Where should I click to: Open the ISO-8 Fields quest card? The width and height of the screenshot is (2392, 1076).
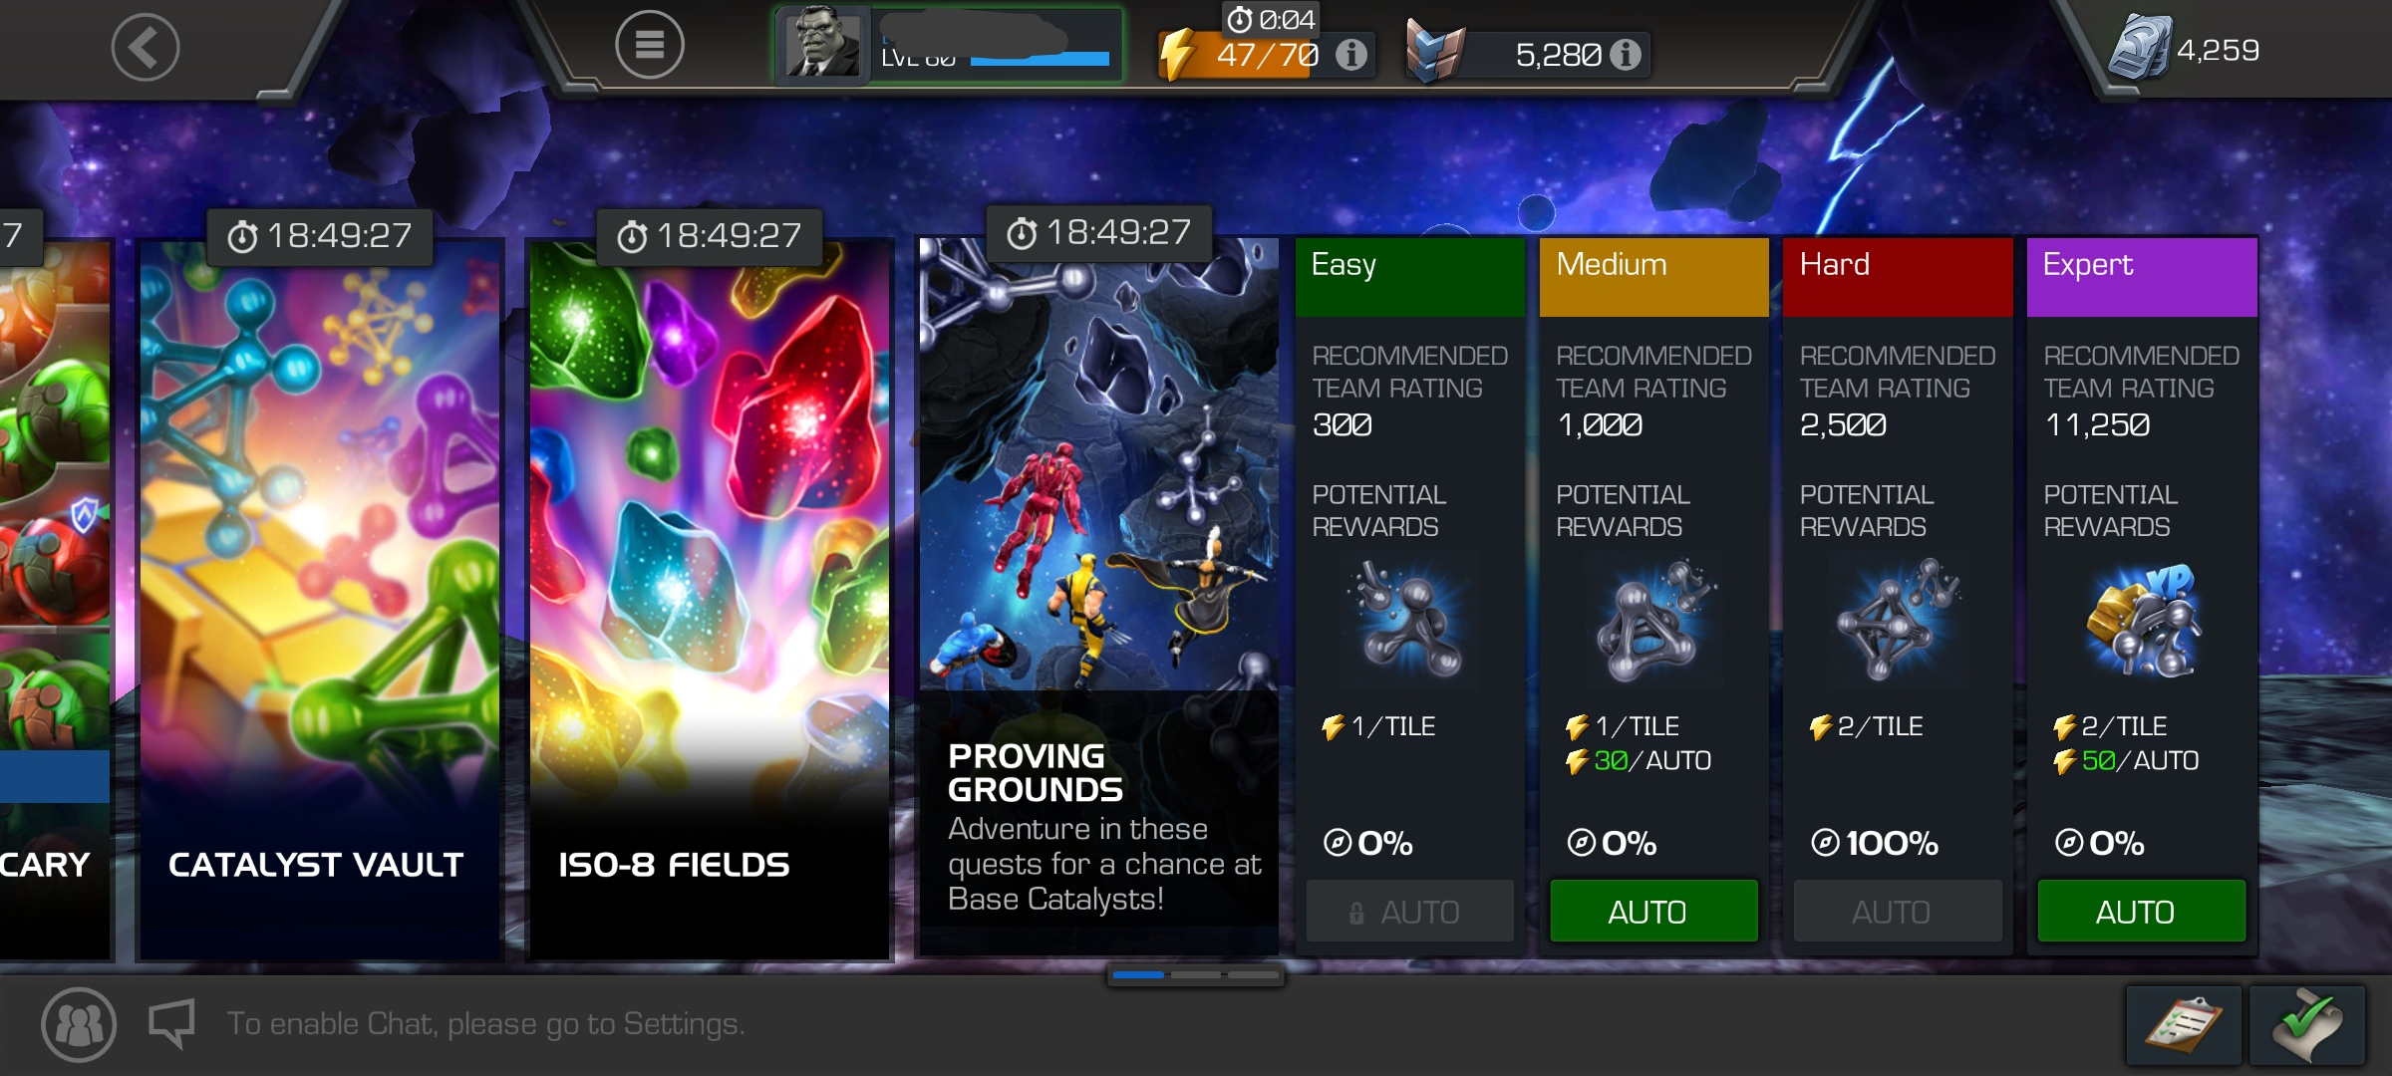(709, 598)
